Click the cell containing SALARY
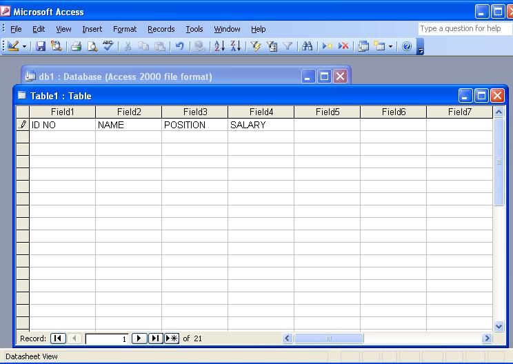The width and height of the screenshot is (513, 364). click(261, 125)
